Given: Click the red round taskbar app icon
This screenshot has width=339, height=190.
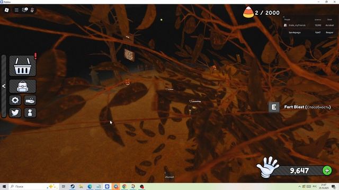Looking at the screenshot, I should [142, 186].
